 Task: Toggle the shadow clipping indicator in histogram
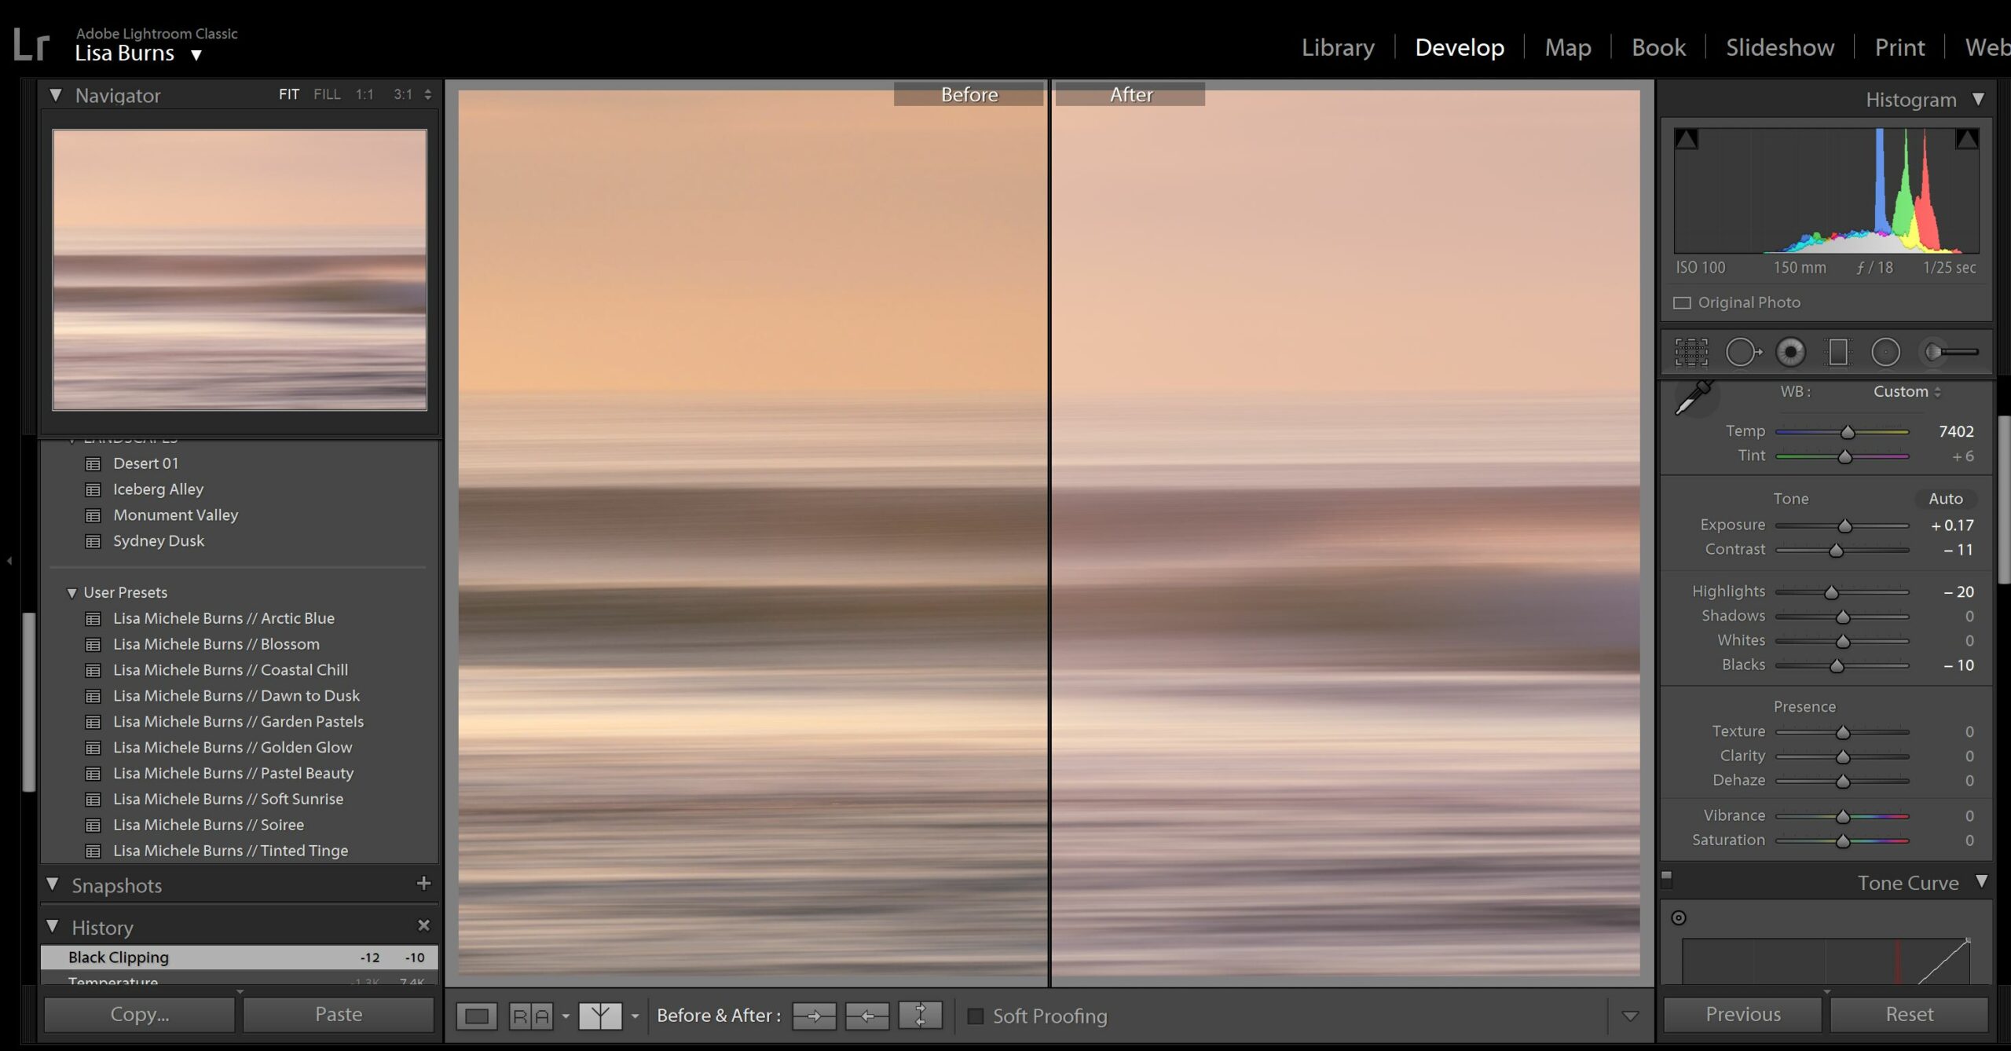1687,140
